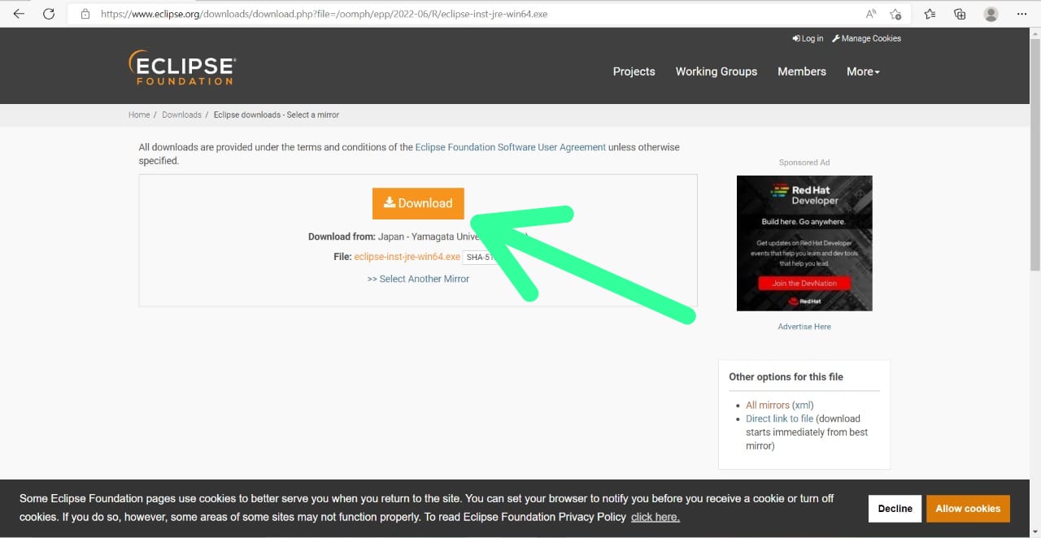View site information via the padlock icon
Viewport: 1041px width, 538px height.
pyautogui.click(x=85, y=14)
